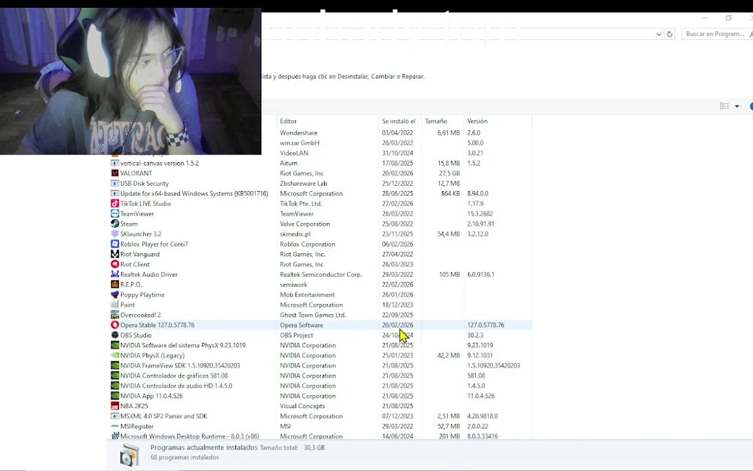Click the webcam overlay thumbnail
The width and height of the screenshot is (753, 471).
coord(131,80)
